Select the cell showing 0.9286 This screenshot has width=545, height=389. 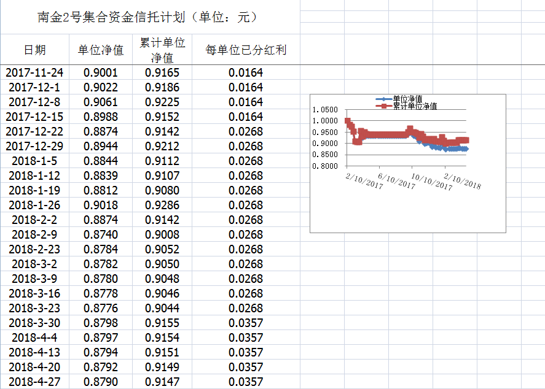tap(162, 205)
